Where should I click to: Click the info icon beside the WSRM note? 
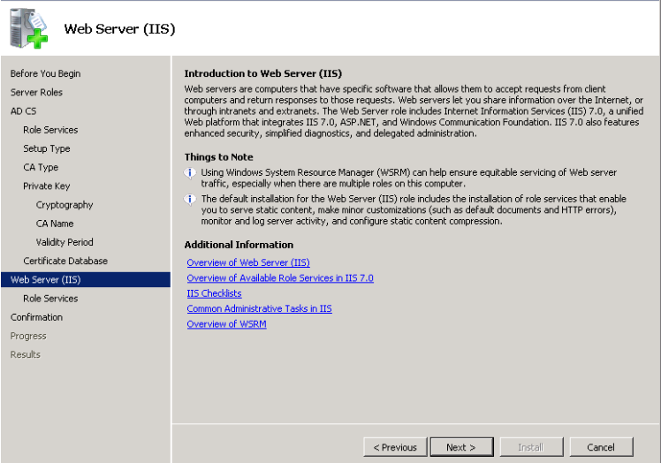point(190,173)
